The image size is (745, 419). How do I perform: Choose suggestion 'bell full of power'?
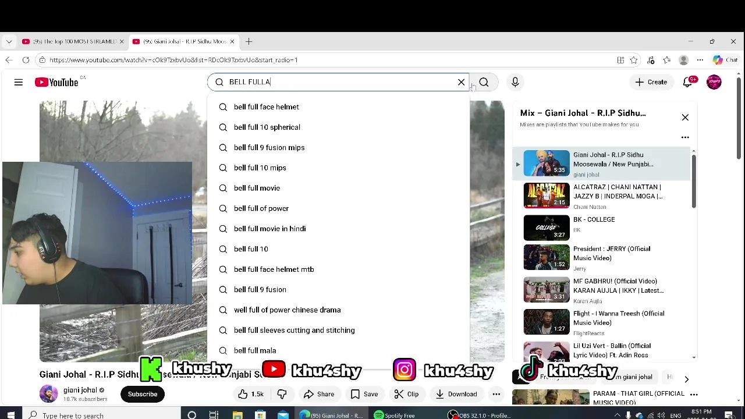(338, 208)
